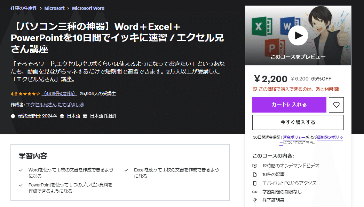Click the article document icon
The height and width of the screenshot is (207, 364).
(x=255, y=175)
